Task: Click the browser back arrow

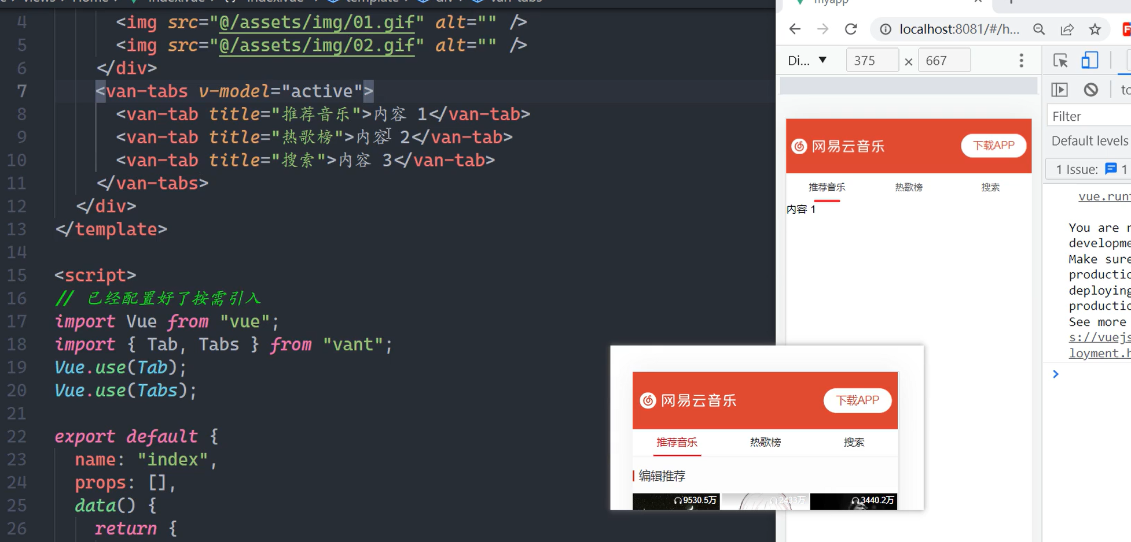Action: (x=795, y=29)
